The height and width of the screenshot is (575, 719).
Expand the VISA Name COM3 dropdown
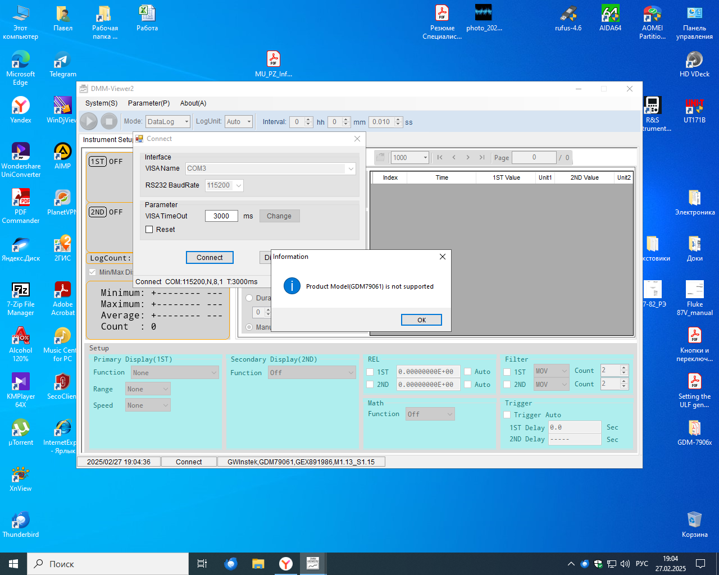coord(351,168)
